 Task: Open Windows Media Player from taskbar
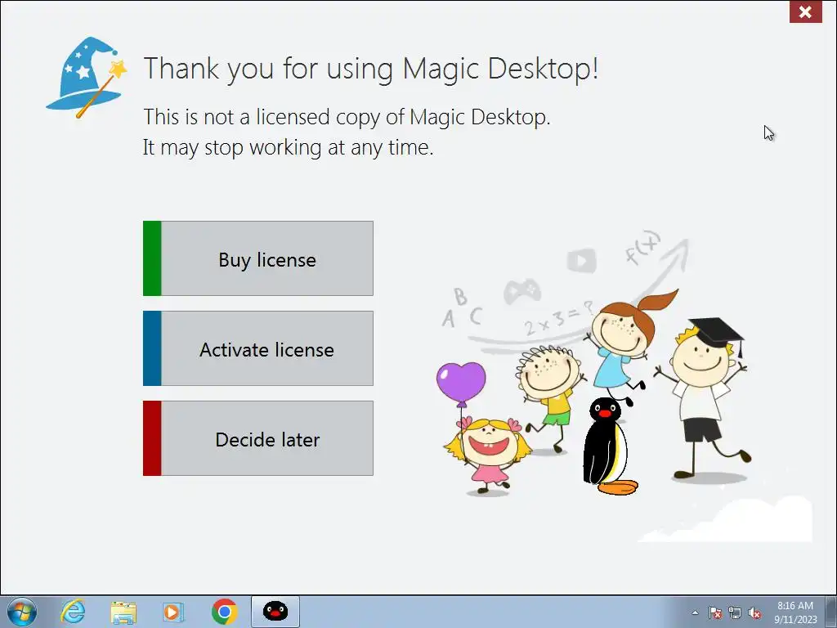click(172, 612)
